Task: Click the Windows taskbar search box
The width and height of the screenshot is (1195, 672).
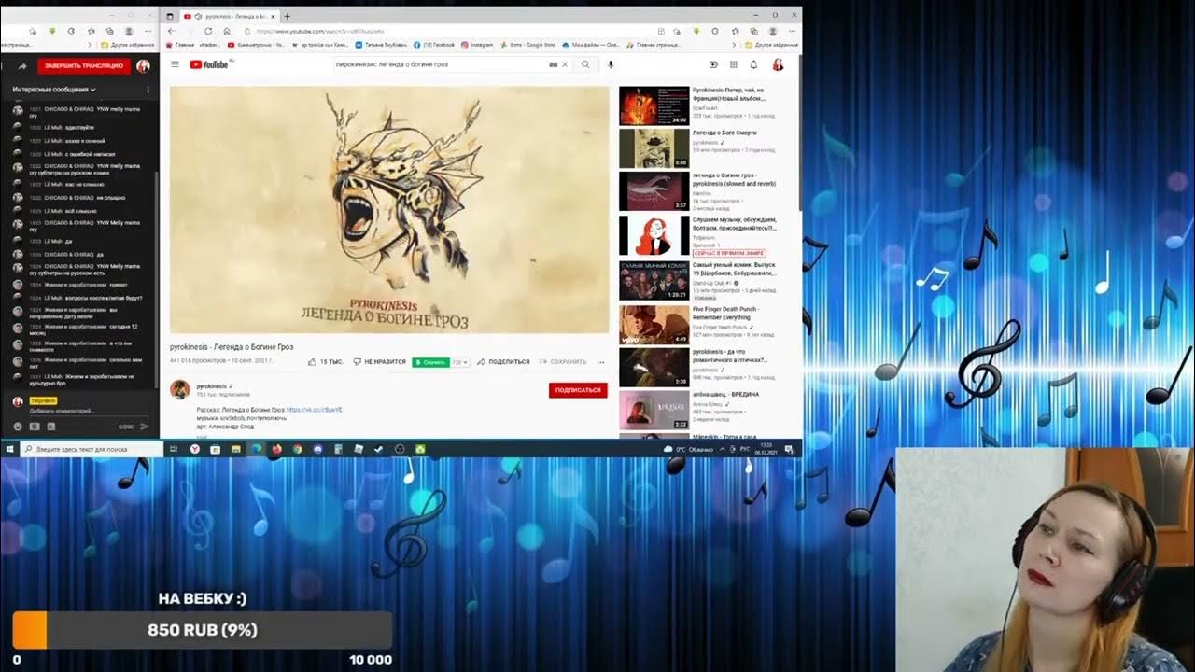Action: tap(91, 449)
